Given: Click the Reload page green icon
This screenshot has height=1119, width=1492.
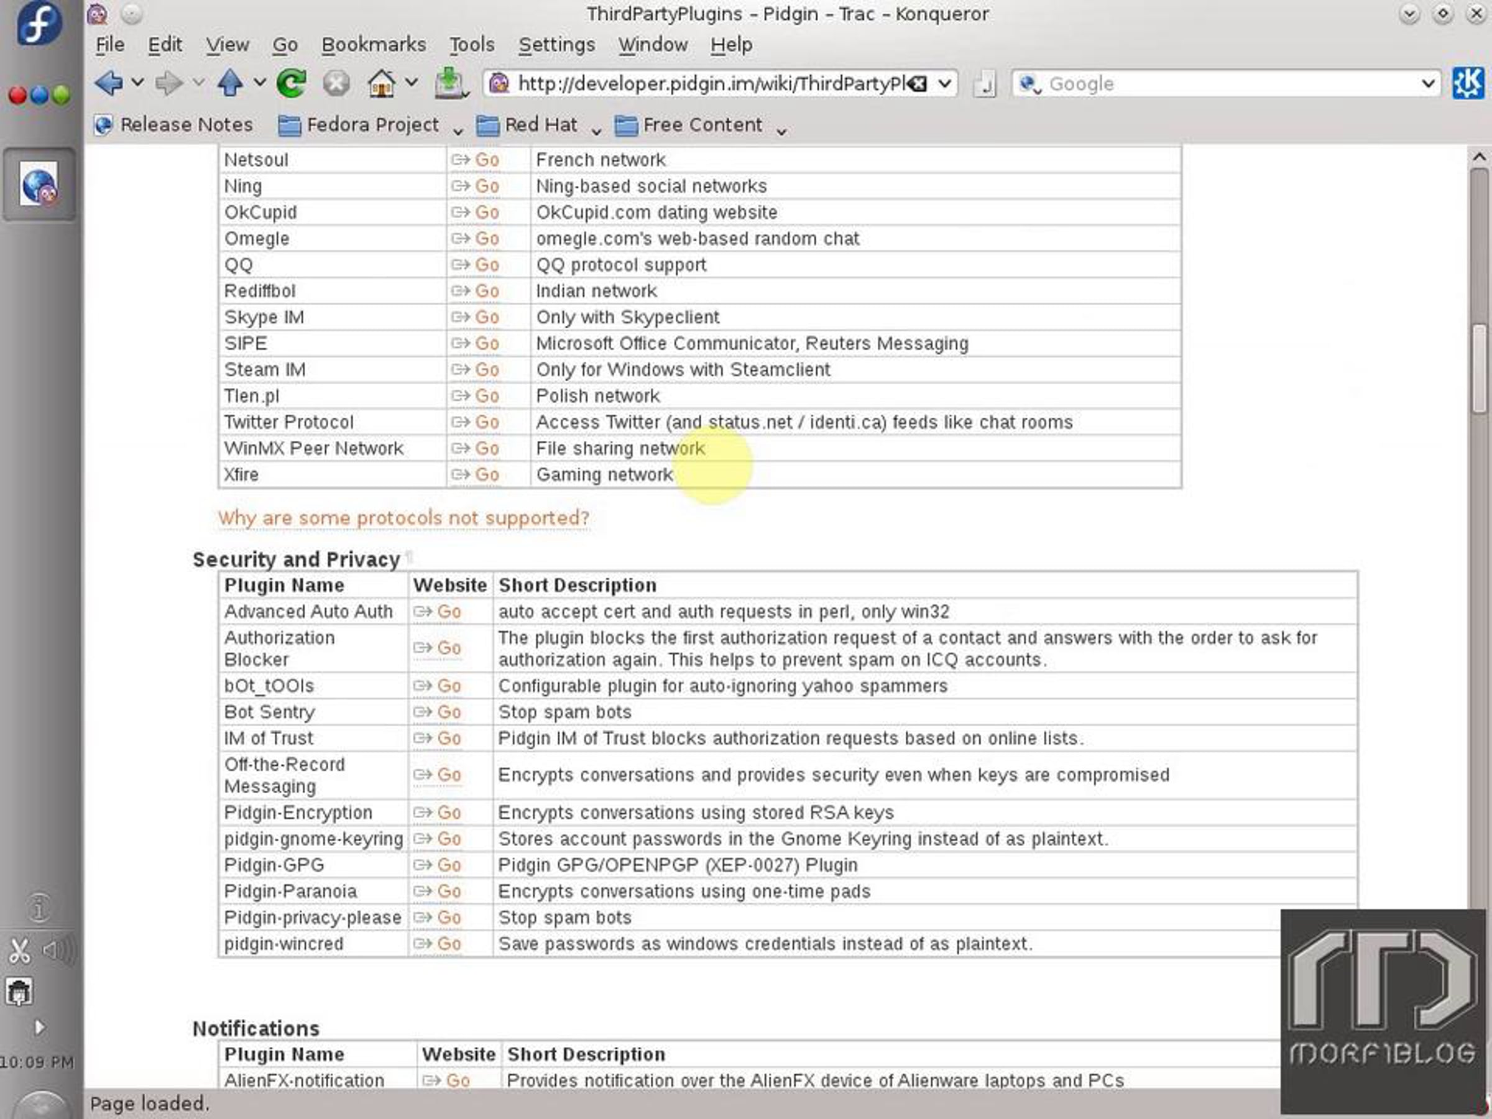Looking at the screenshot, I should (x=292, y=84).
